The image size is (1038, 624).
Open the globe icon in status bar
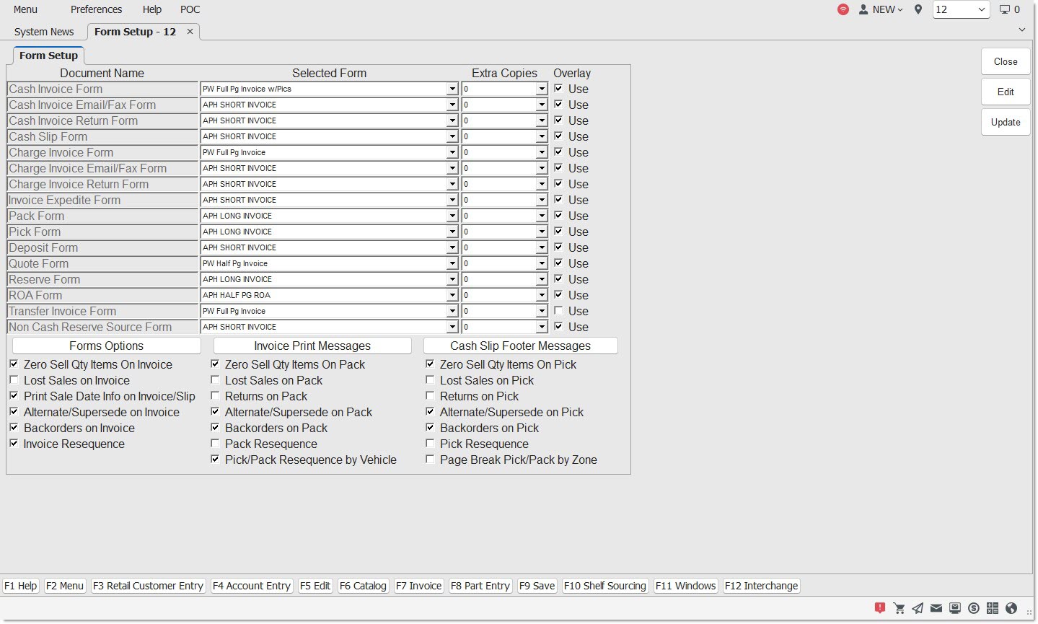[1011, 608]
